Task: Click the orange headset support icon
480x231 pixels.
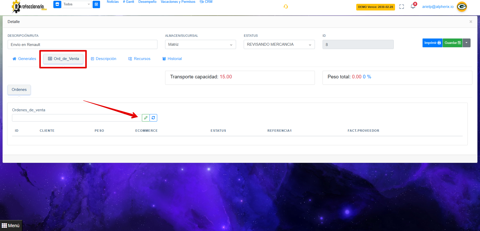Action: pyautogui.click(x=286, y=7)
